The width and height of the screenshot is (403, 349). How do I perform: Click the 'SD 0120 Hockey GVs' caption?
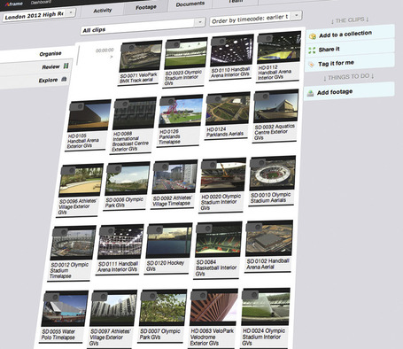pyautogui.click(x=166, y=266)
